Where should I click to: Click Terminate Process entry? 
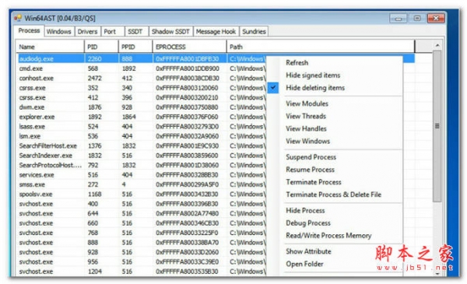[314, 182]
